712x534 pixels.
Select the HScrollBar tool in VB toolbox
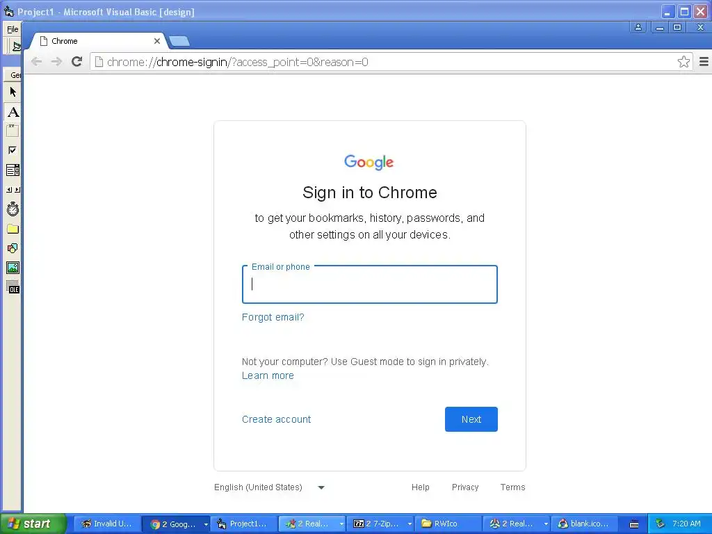[x=13, y=190]
